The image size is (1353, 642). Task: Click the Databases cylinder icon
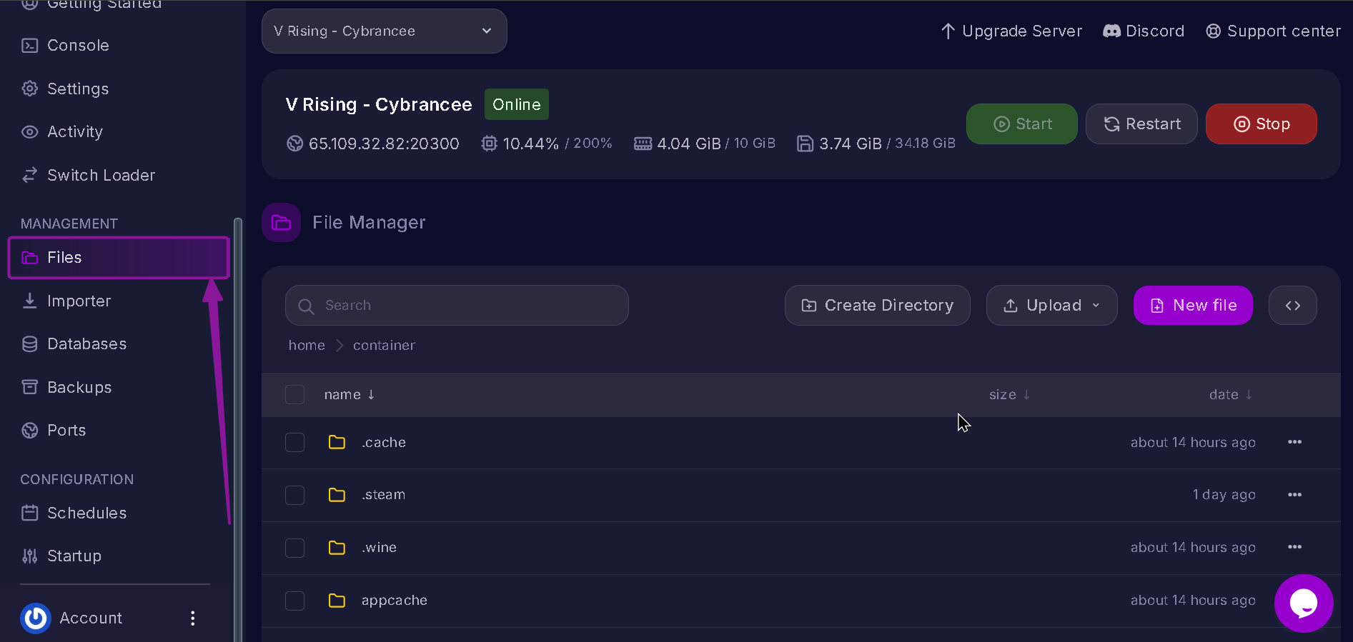pyautogui.click(x=30, y=344)
